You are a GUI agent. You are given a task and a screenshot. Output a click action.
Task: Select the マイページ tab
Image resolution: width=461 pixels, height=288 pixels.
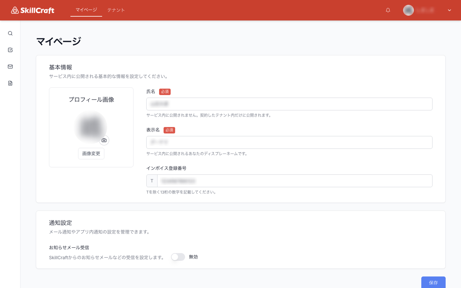click(x=86, y=10)
